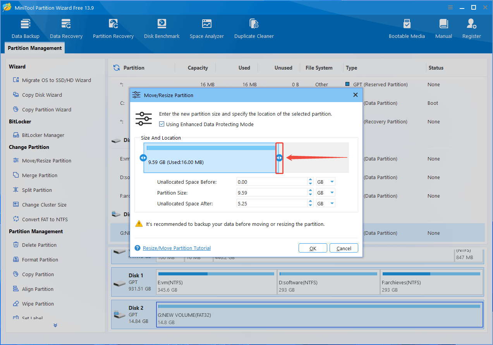Open the Data Backup tool
The width and height of the screenshot is (493, 345).
26,29
